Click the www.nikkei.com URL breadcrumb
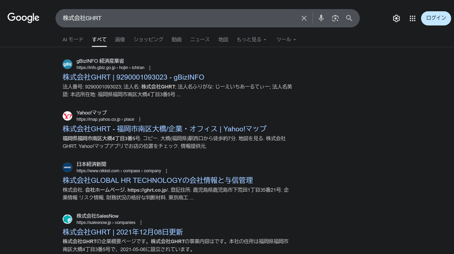This screenshot has height=254, width=454. tap(119, 171)
